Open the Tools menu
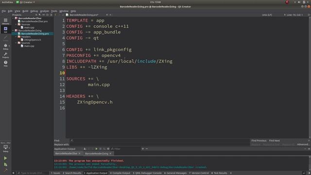 (x=54, y=11)
